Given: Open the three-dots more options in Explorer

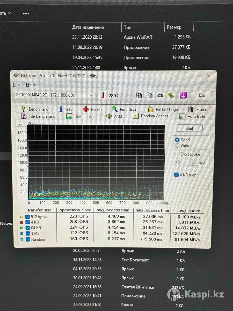Looking at the screenshot, I should (26, 13).
